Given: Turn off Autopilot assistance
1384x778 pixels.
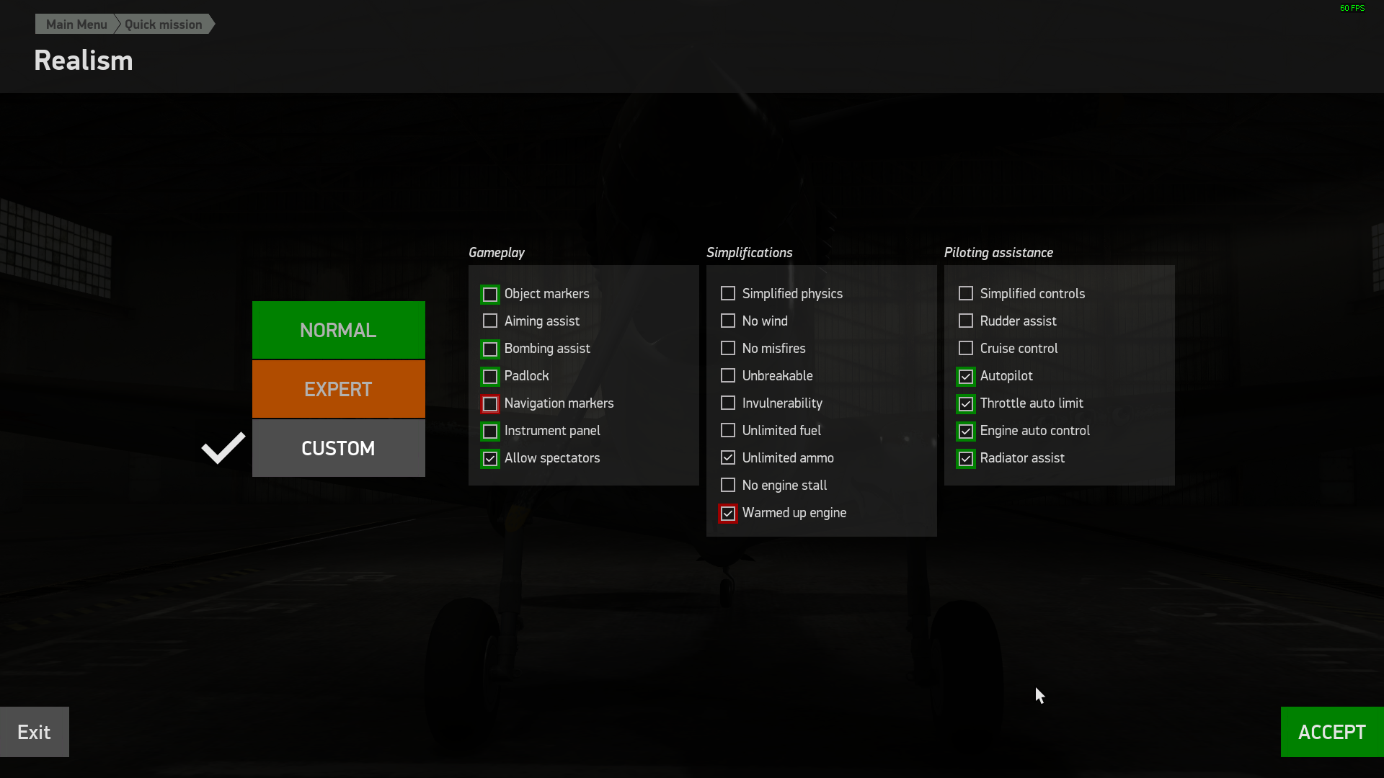Looking at the screenshot, I should tap(966, 377).
